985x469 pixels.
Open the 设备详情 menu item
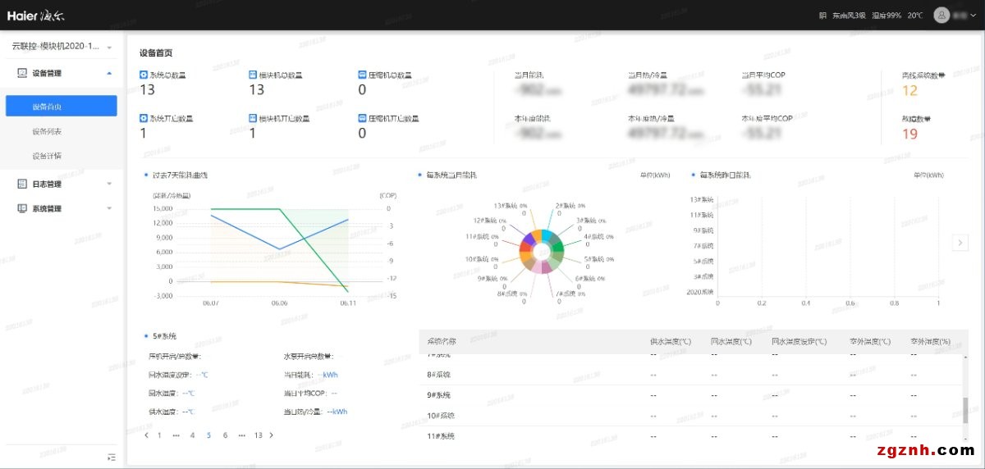coord(47,156)
